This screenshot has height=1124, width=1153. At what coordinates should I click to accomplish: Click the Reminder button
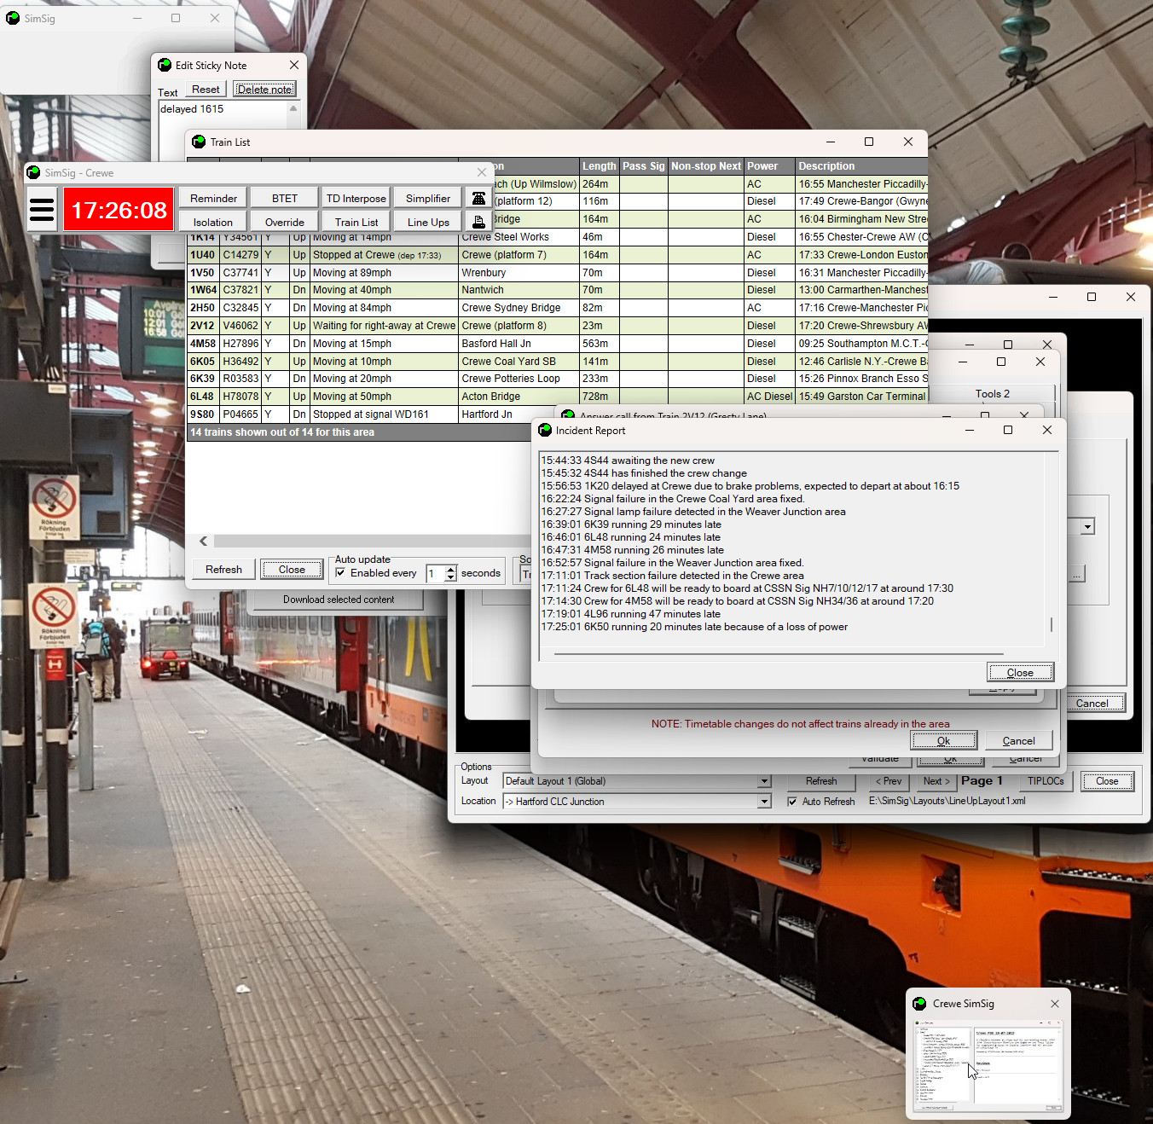(x=214, y=199)
